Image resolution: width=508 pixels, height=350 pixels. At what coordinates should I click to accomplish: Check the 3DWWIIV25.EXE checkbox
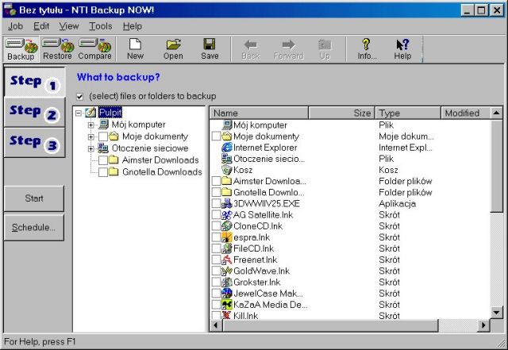pyautogui.click(x=216, y=203)
